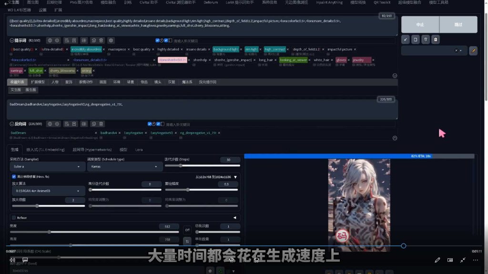Click the Steps slider track
Screen dimensions: 488x274
pos(202,166)
